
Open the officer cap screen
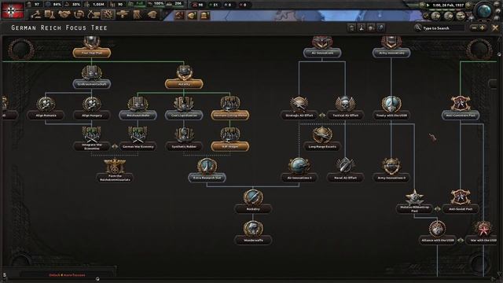[152, 14]
